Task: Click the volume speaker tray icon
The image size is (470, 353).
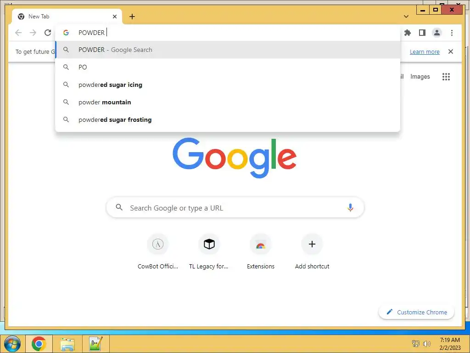Action: 426,344
